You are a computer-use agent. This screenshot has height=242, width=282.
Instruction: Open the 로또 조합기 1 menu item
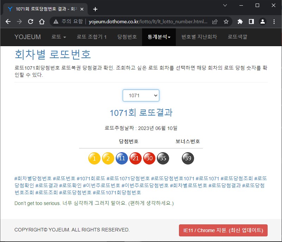coord(91,37)
